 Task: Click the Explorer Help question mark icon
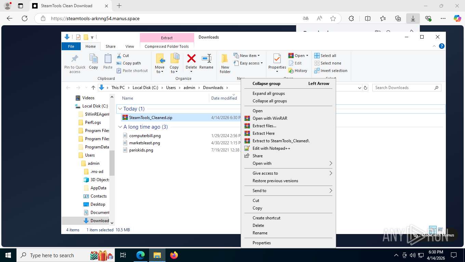(441, 46)
